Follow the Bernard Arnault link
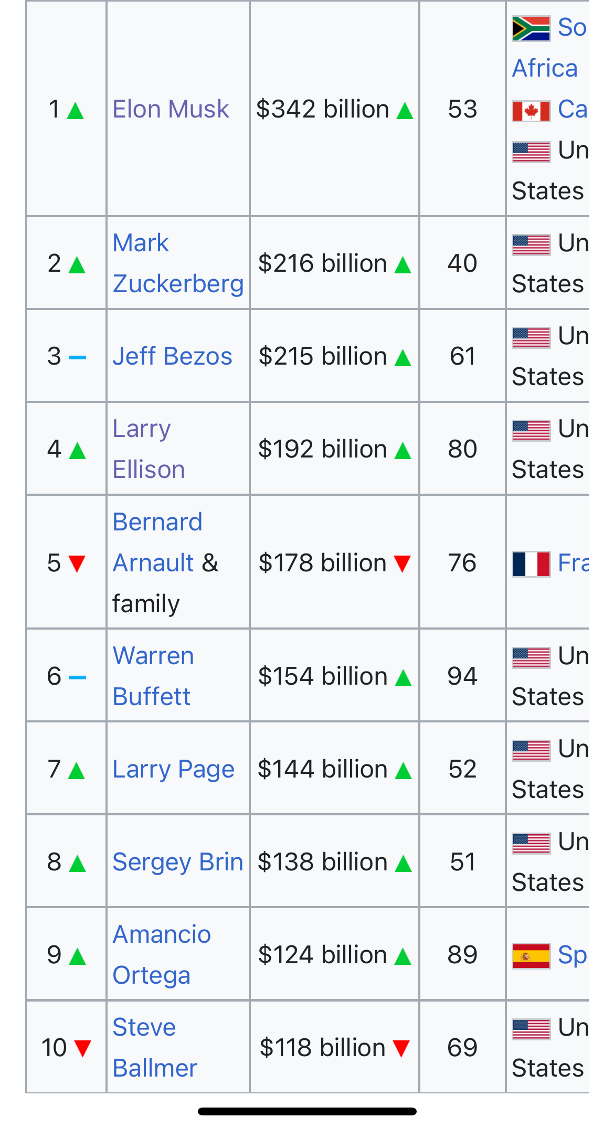Image resolution: width=614 pixels, height=1128 pixels. pyautogui.click(x=157, y=542)
